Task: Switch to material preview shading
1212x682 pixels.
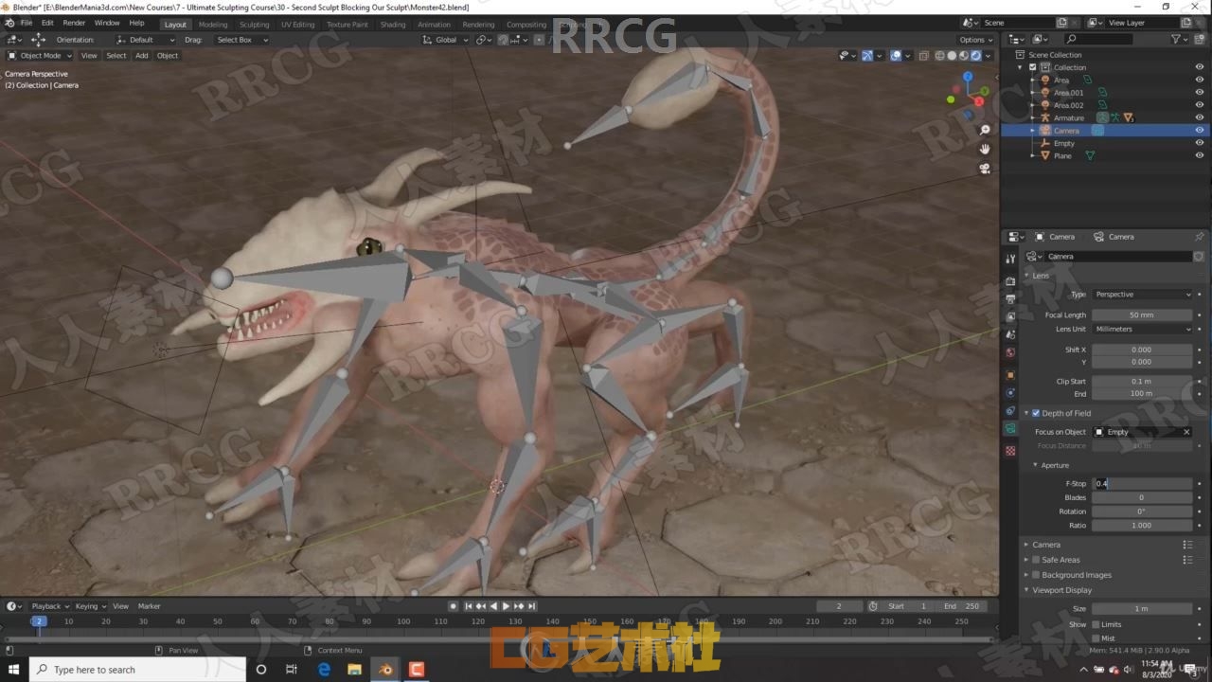Action: click(964, 56)
